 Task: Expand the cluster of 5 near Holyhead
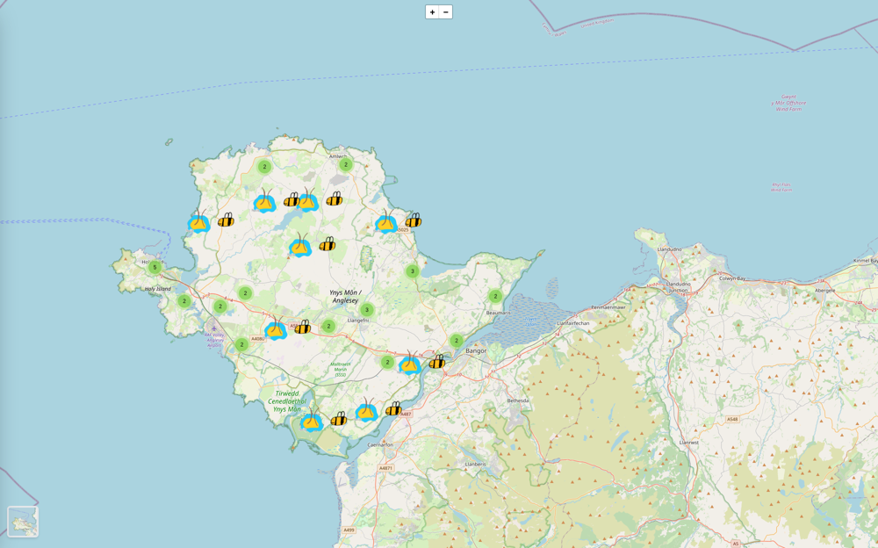(155, 267)
